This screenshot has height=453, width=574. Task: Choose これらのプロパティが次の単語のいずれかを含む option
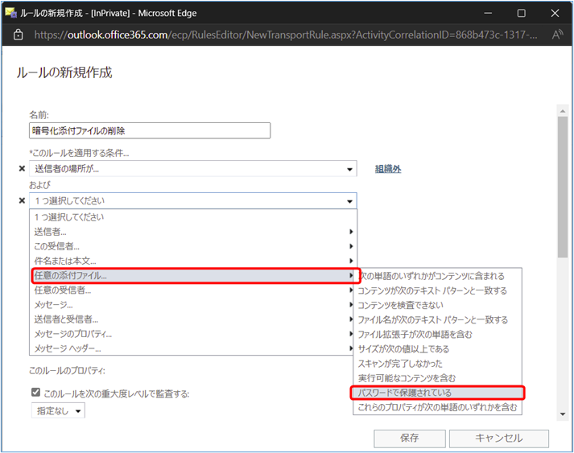[x=437, y=407]
